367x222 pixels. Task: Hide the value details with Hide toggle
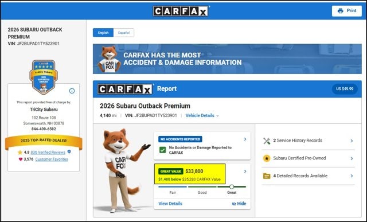[239, 204]
